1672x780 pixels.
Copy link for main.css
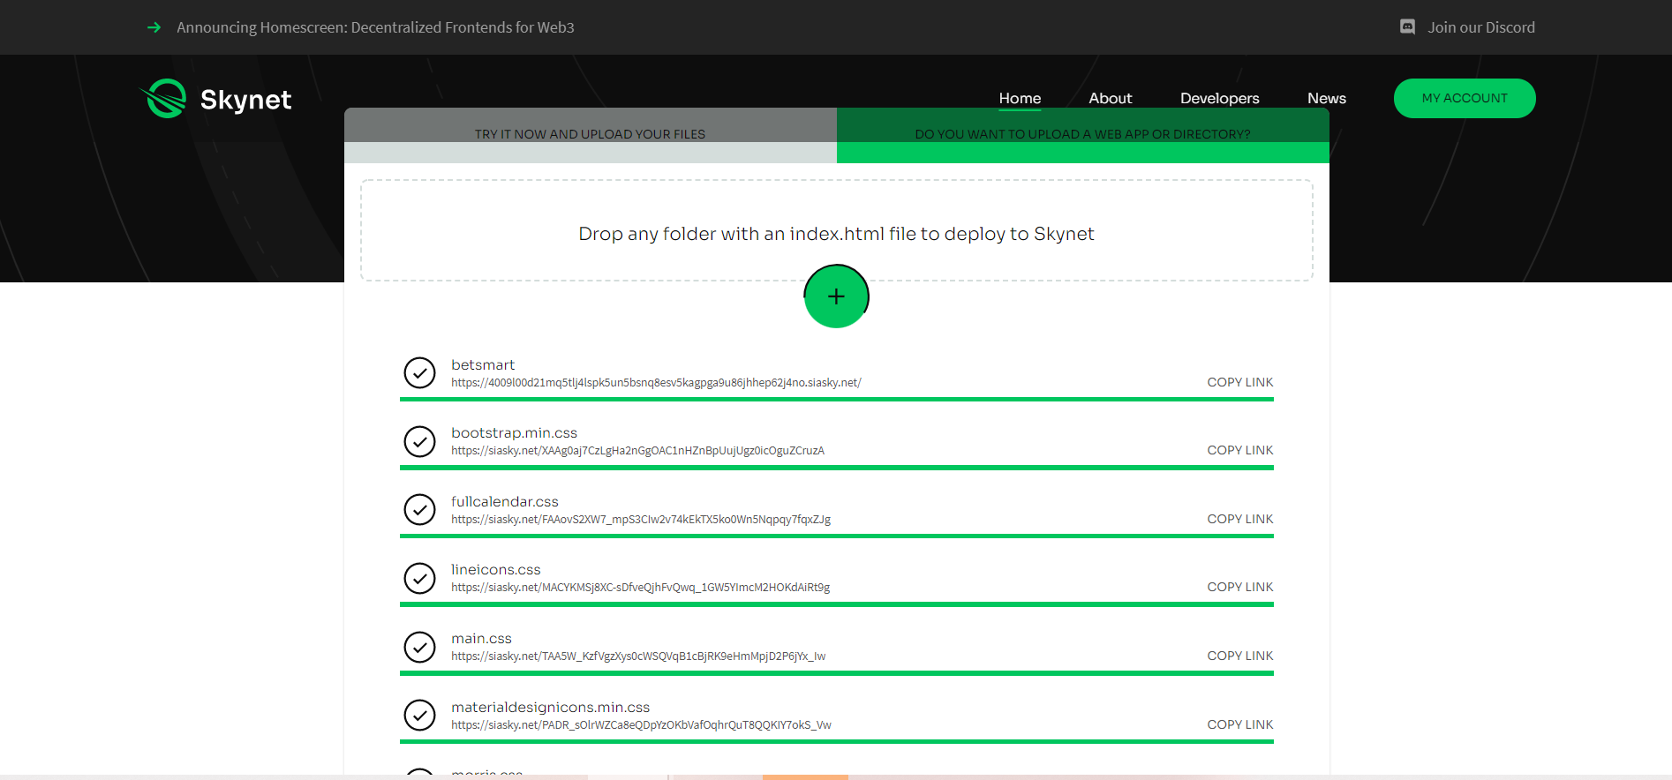1239,656
